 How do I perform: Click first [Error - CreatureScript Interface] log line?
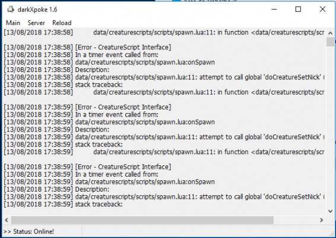click(87, 47)
